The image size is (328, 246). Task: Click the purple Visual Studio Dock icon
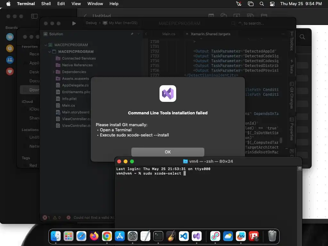pos(197,236)
